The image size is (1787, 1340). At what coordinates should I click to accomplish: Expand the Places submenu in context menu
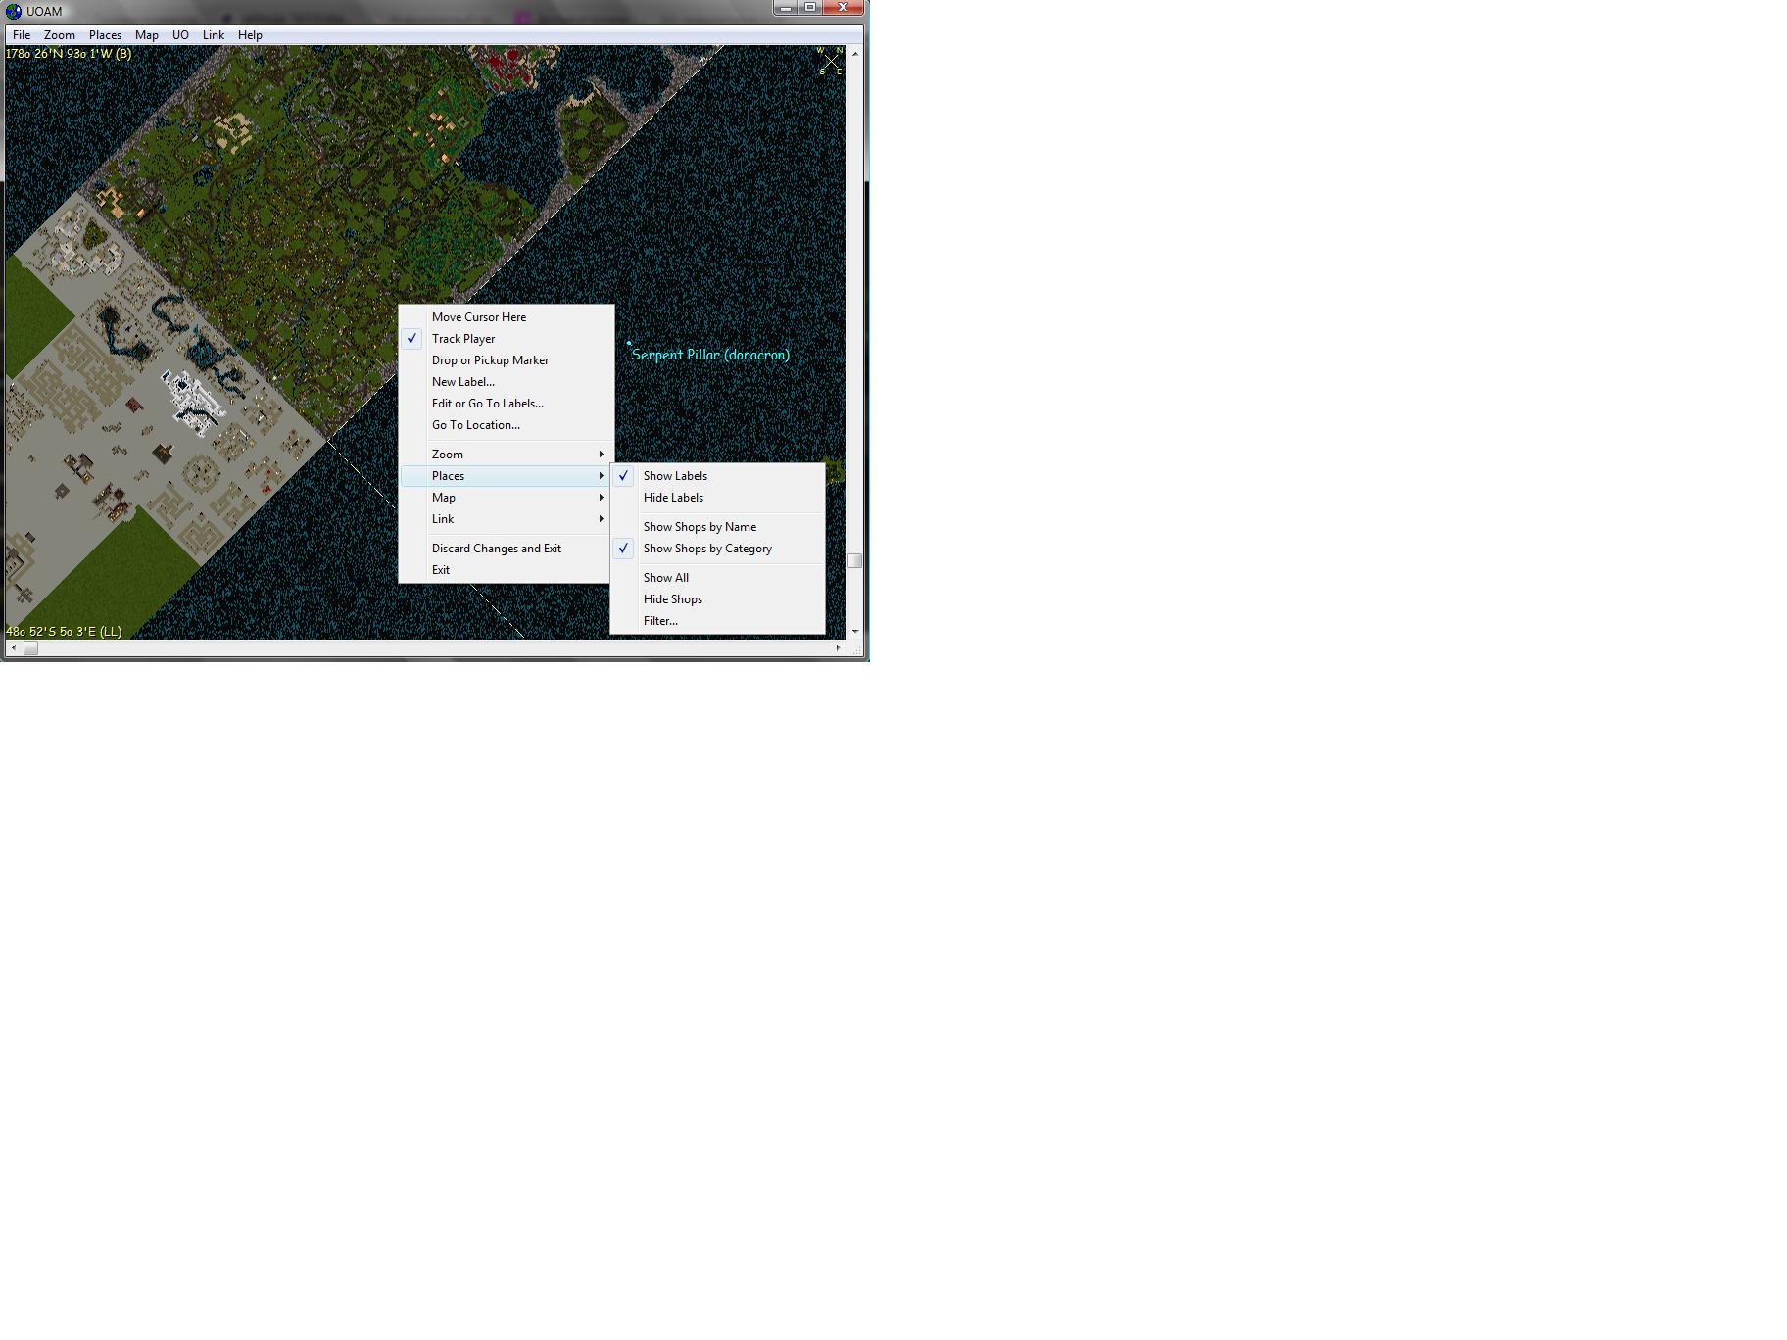pyautogui.click(x=507, y=476)
